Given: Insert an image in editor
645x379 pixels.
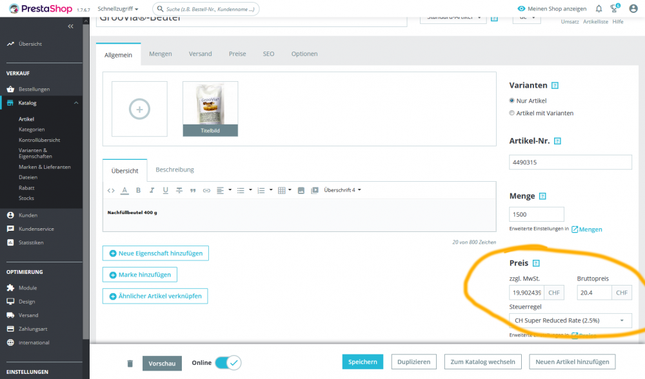Looking at the screenshot, I should point(301,190).
